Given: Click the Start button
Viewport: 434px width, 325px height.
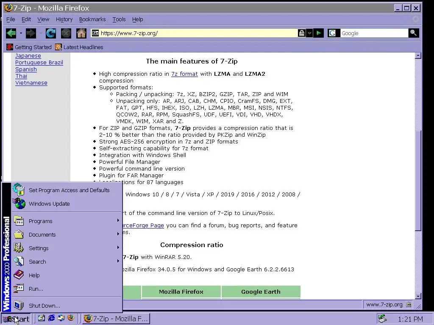Looking at the screenshot, I should click(x=16, y=319).
